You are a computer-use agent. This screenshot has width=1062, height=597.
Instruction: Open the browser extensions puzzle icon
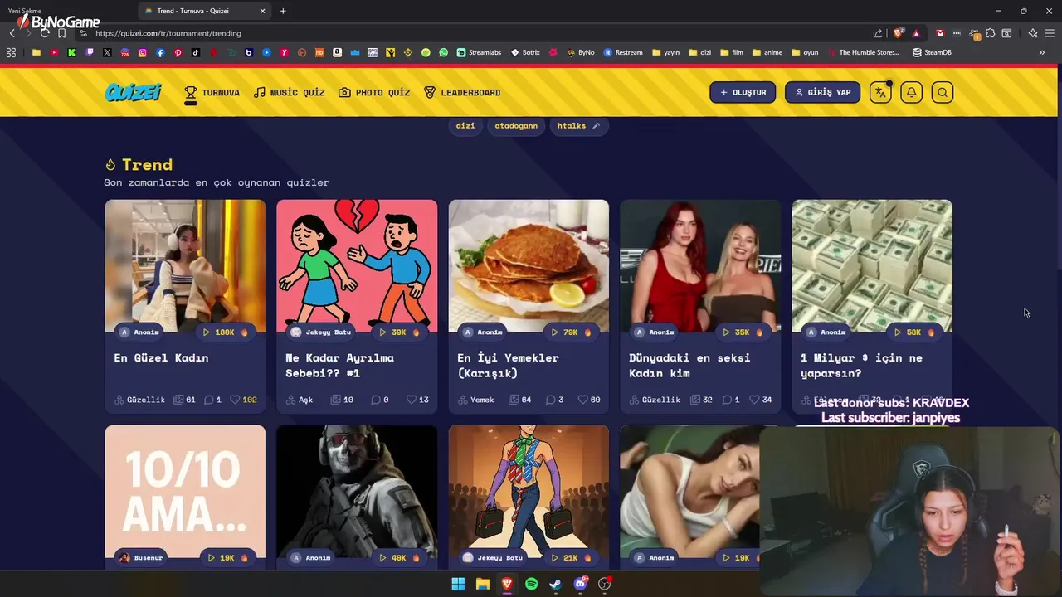(x=990, y=33)
